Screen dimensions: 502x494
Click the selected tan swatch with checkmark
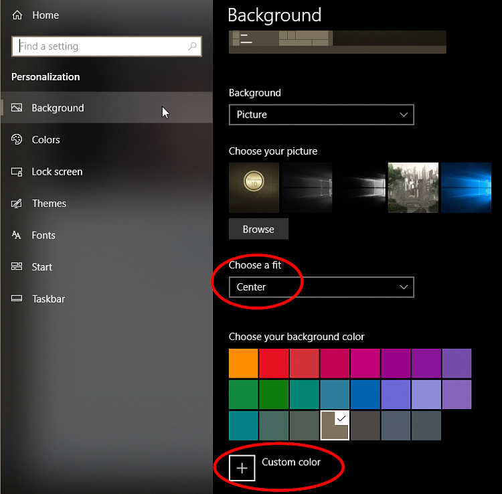tap(335, 426)
